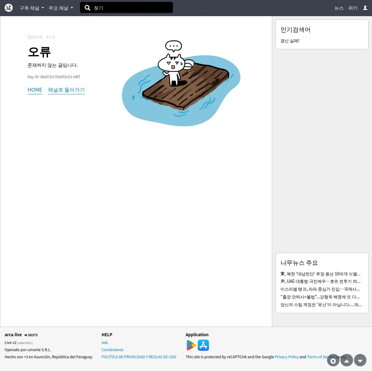Click the arca.live footer title

coord(13,335)
